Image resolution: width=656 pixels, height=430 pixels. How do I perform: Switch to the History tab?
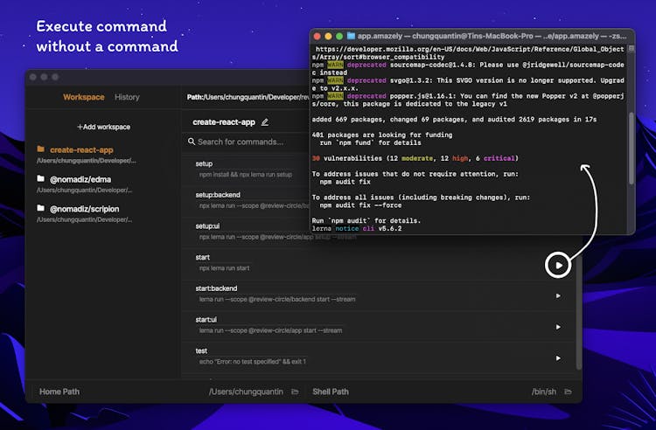[x=127, y=97]
